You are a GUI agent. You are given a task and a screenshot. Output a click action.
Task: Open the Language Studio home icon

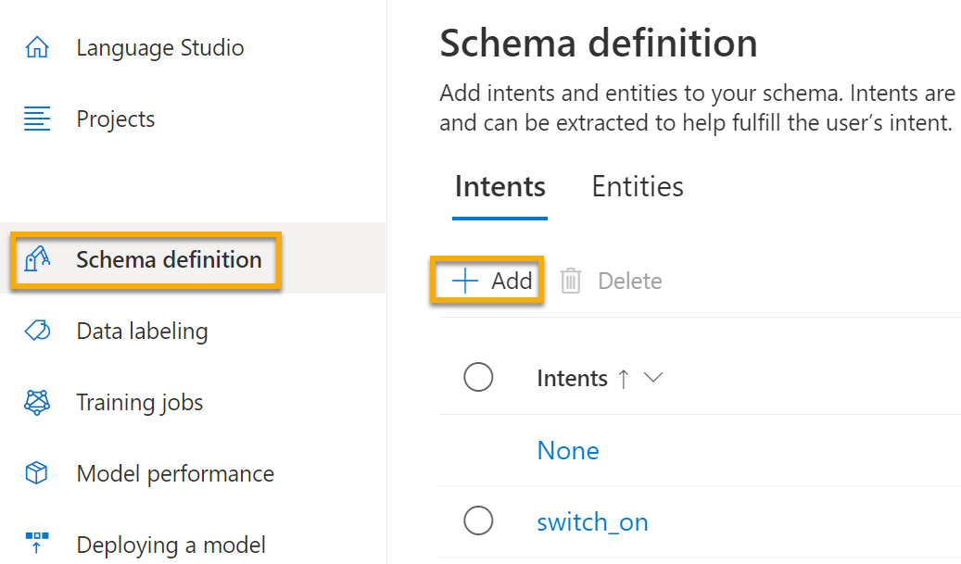point(35,46)
